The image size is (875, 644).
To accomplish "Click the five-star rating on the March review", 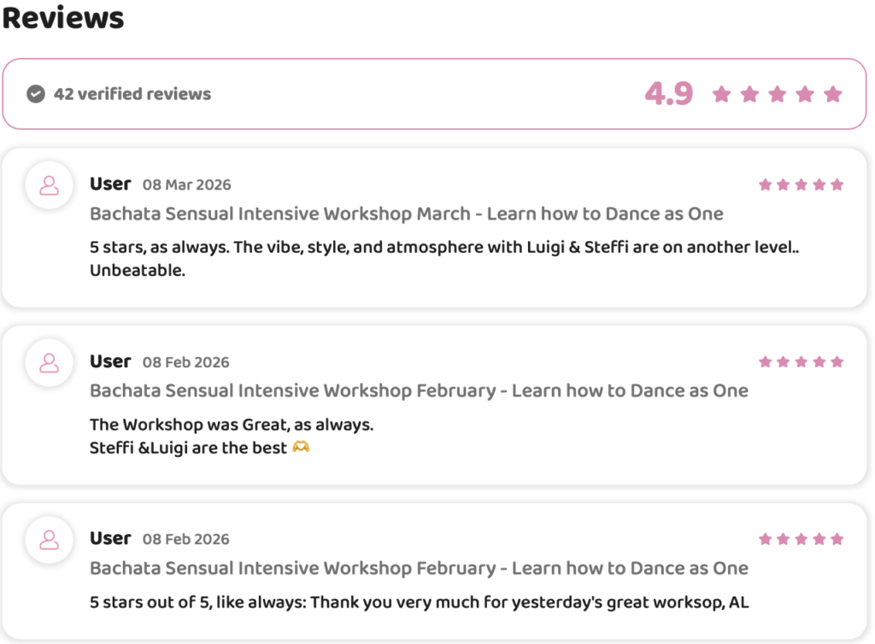I will coord(801,184).
